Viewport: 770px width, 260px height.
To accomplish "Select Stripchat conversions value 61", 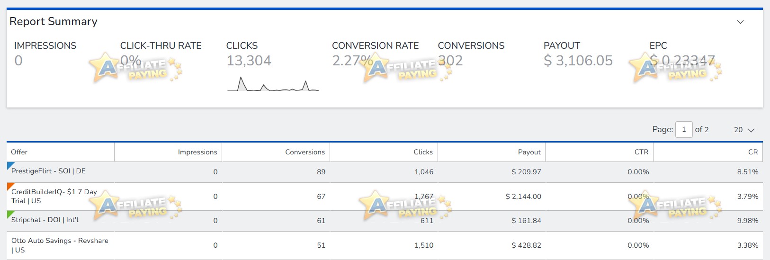I will point(321,221).
